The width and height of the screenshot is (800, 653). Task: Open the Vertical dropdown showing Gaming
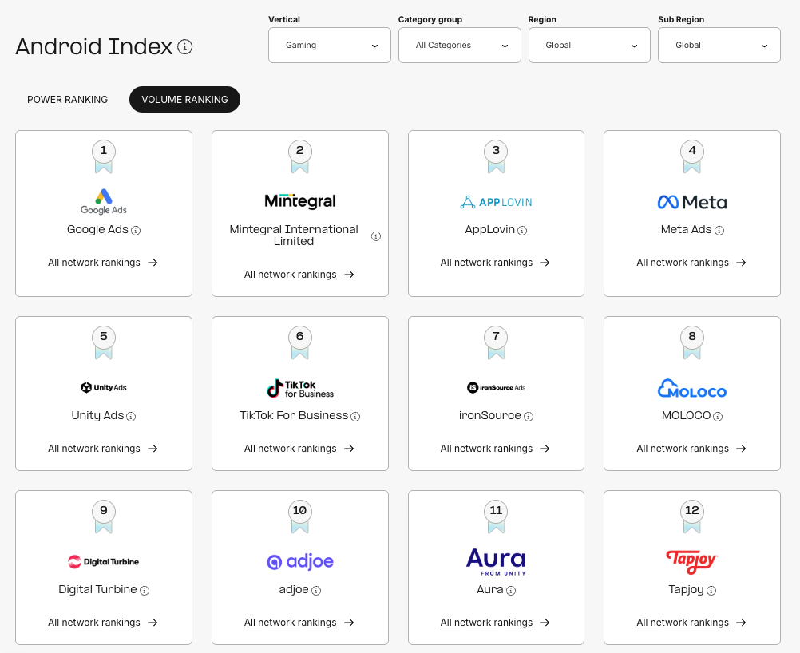(x=330, y=46)
